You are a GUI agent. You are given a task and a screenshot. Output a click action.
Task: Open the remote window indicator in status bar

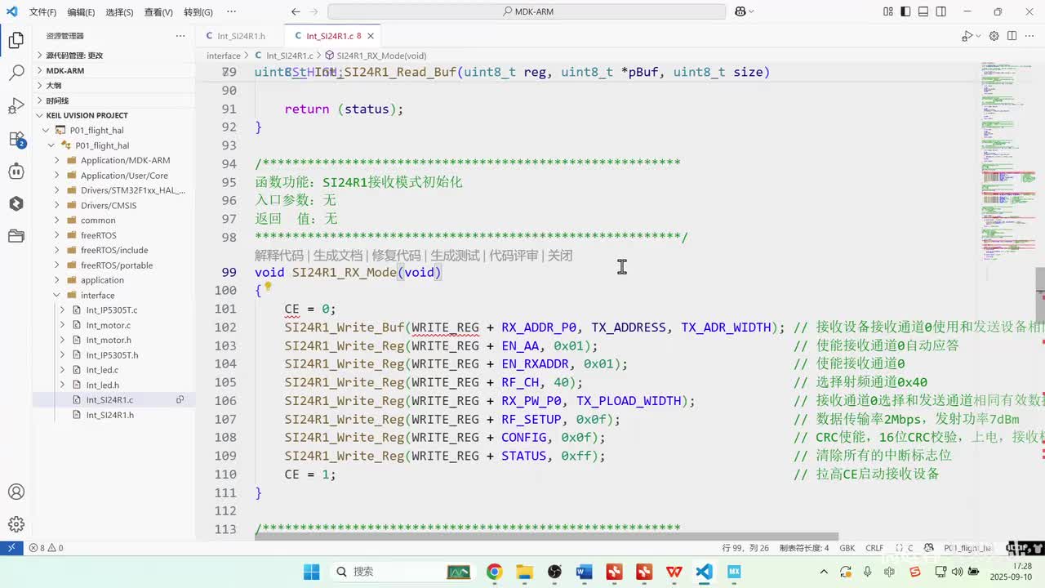coord(11,548)
